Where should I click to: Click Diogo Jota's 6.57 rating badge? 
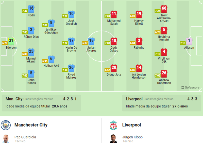click(107, 70)
